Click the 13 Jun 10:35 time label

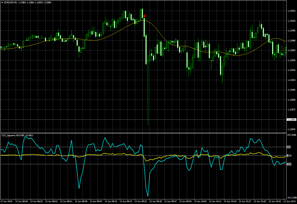(x=260, y=201)
